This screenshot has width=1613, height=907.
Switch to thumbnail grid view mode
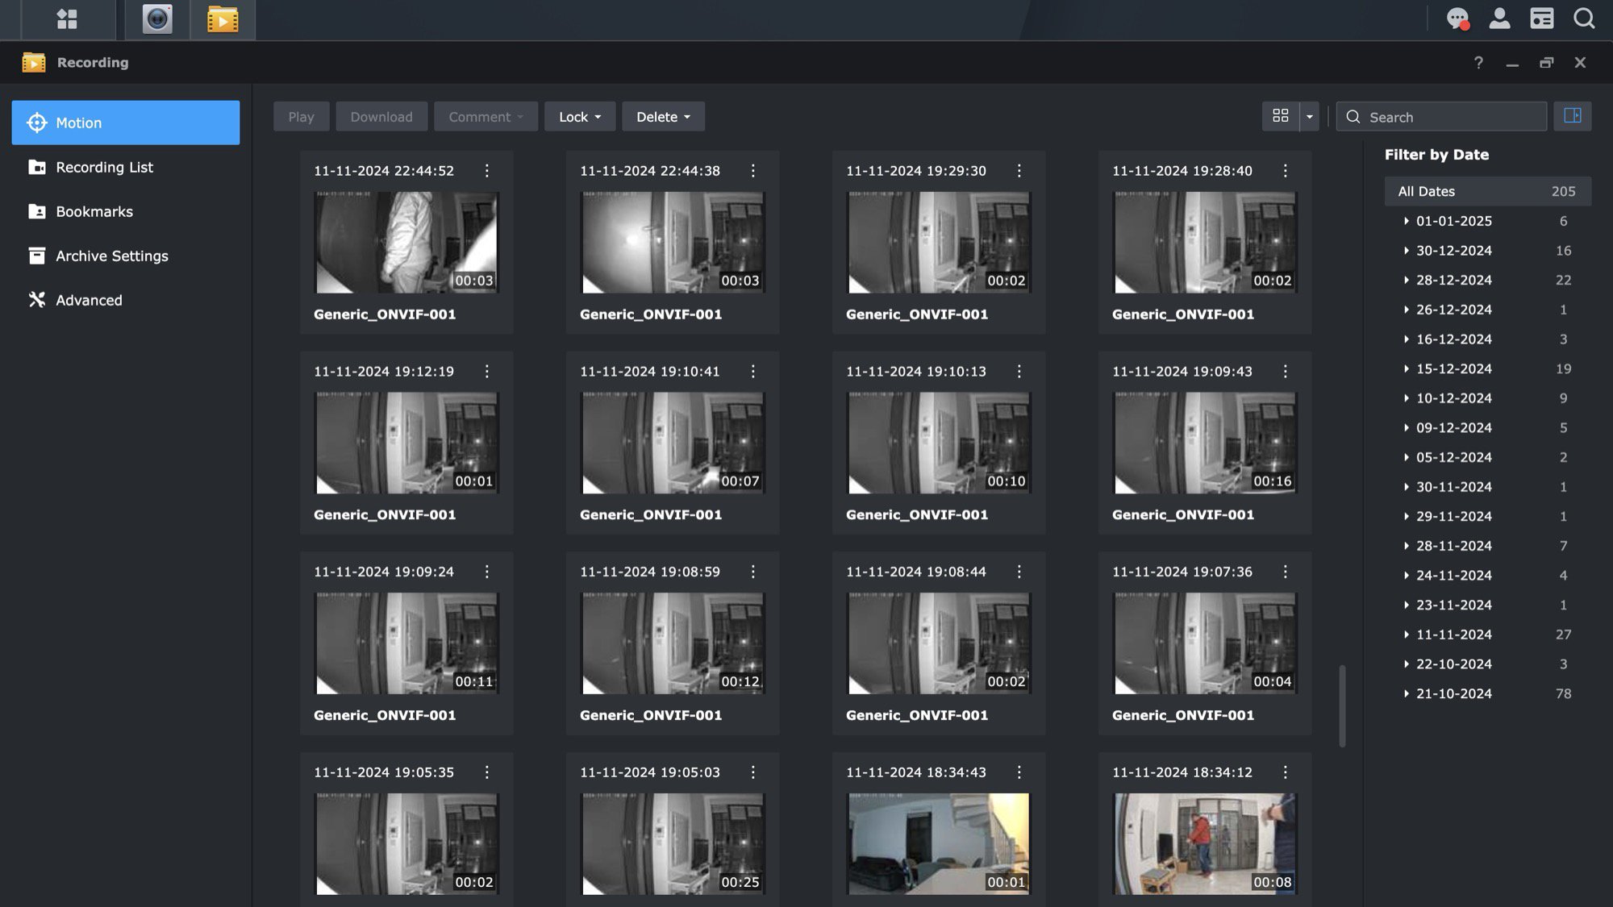click(x=1280, y=116)
